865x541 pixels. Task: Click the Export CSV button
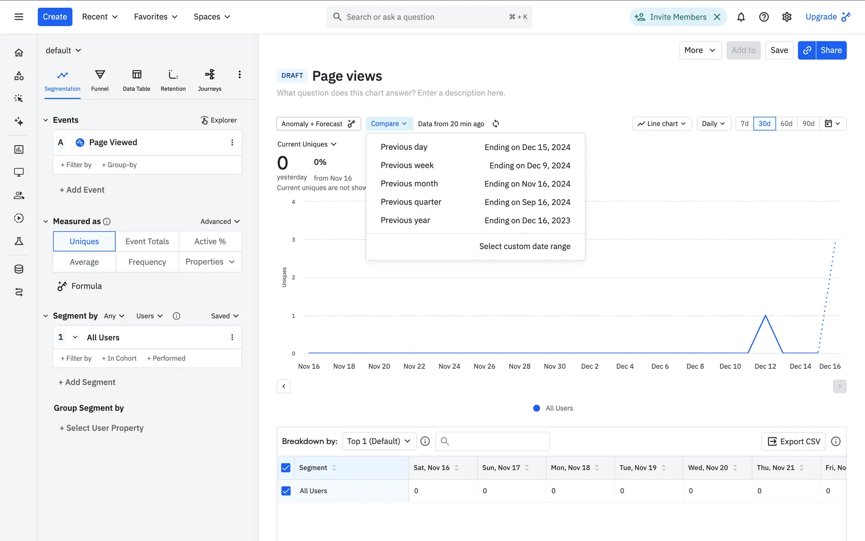pos(793,441)
